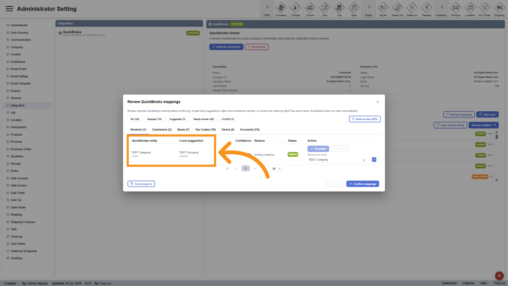
Task: Open the Receipt module icon
Action: 427,9
